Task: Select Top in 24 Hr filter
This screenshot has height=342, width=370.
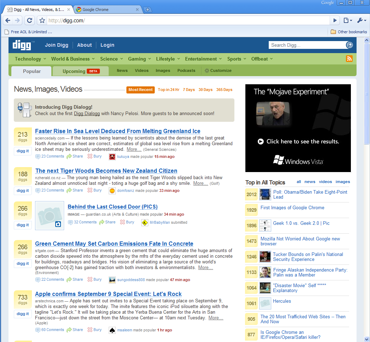Action: 169,90
